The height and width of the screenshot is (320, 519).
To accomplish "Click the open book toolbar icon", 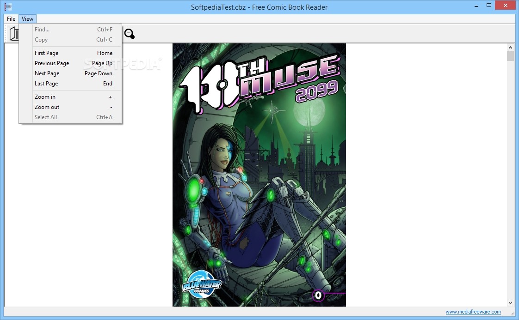I will click(x=13, y=34).
